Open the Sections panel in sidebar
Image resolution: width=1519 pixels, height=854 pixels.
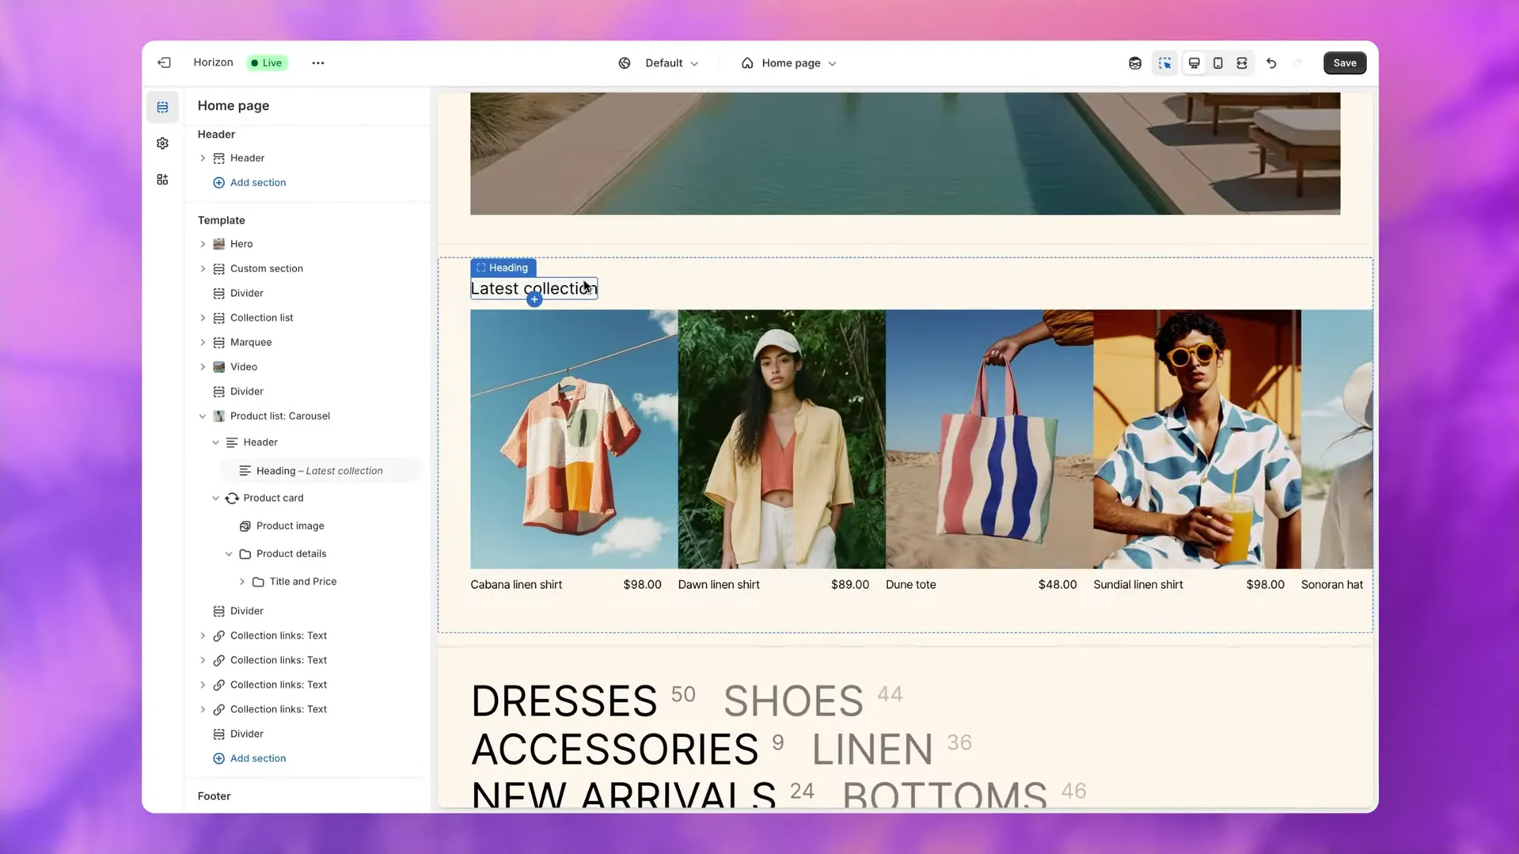pos(162,107)
